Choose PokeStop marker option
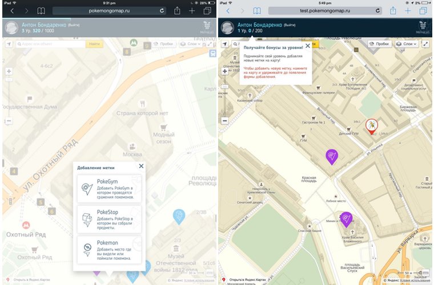This screenshot has height=285, width=434. (x=109, y=219)
